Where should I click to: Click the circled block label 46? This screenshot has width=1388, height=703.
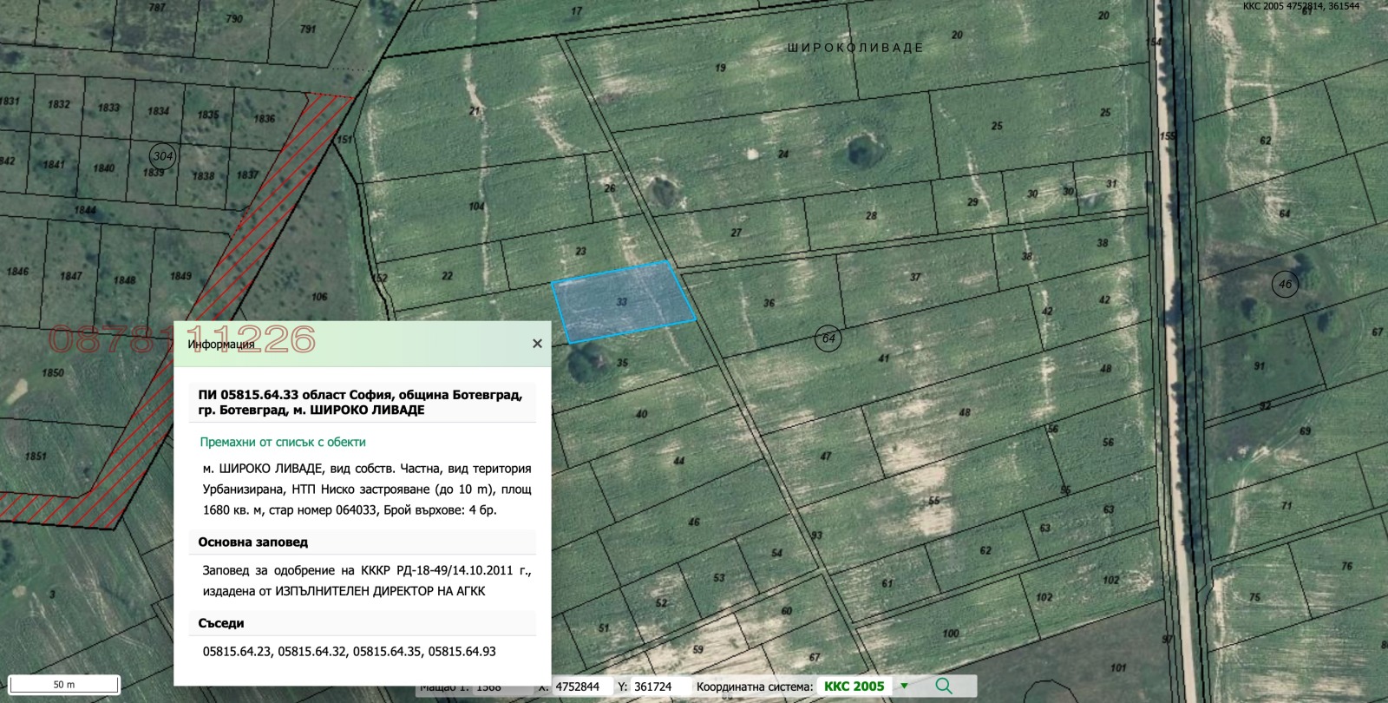click(x=1285, y=284)
